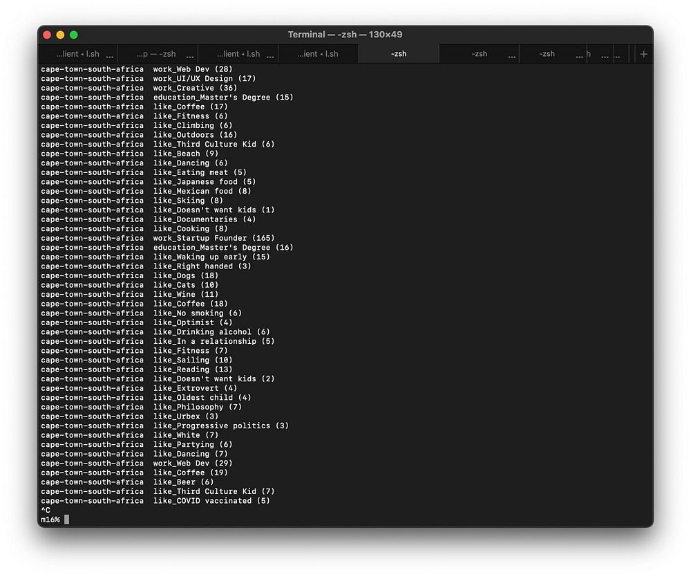Screen dimensions: 691x577
Task: Minimize Terminal using the yellow button
Action: click(x=60, y=35)
